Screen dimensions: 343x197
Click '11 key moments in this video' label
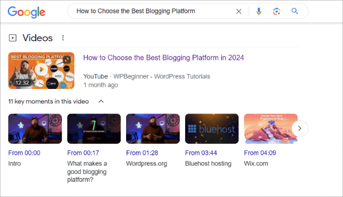pos(48,102)
